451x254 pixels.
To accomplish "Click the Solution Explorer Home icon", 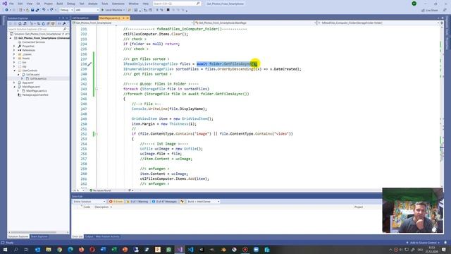I will click(x=20, y=23).
